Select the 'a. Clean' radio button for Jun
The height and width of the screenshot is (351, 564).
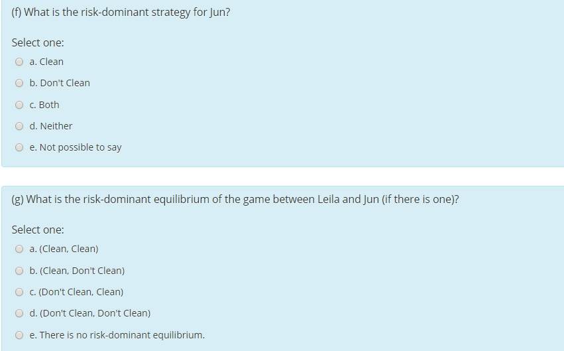[x=19, y=62]
